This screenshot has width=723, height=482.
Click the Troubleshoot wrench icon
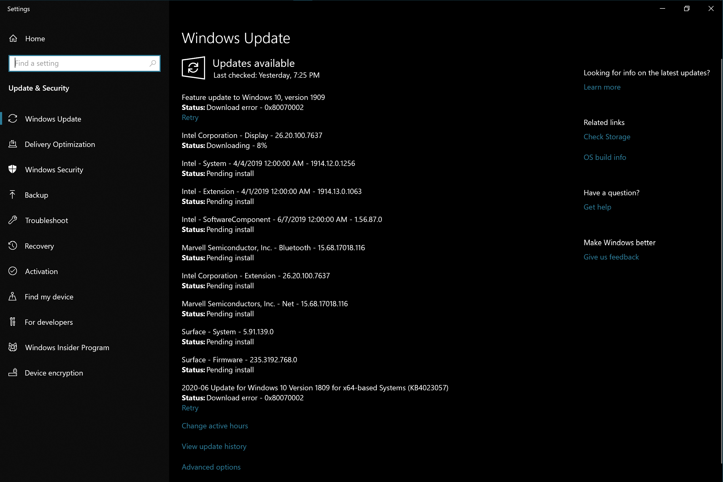13,220
